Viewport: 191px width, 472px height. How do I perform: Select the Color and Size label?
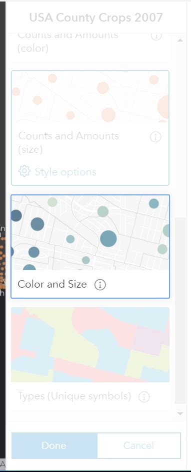(52, 284)
